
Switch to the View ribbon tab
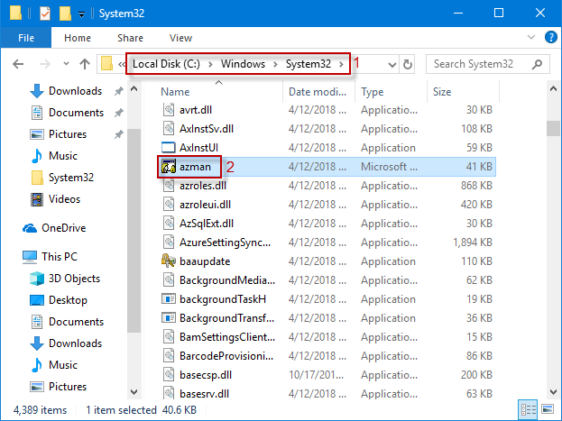pyautogui.click(x=180, y=38)
